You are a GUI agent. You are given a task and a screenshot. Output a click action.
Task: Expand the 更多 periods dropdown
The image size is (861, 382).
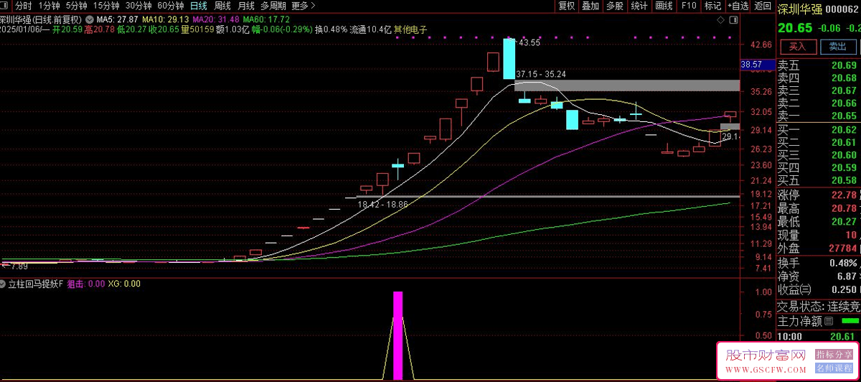(302, 5)
